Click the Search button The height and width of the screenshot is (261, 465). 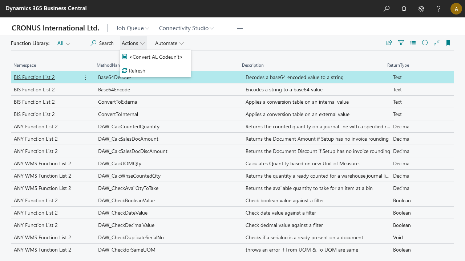coord(102,43)
